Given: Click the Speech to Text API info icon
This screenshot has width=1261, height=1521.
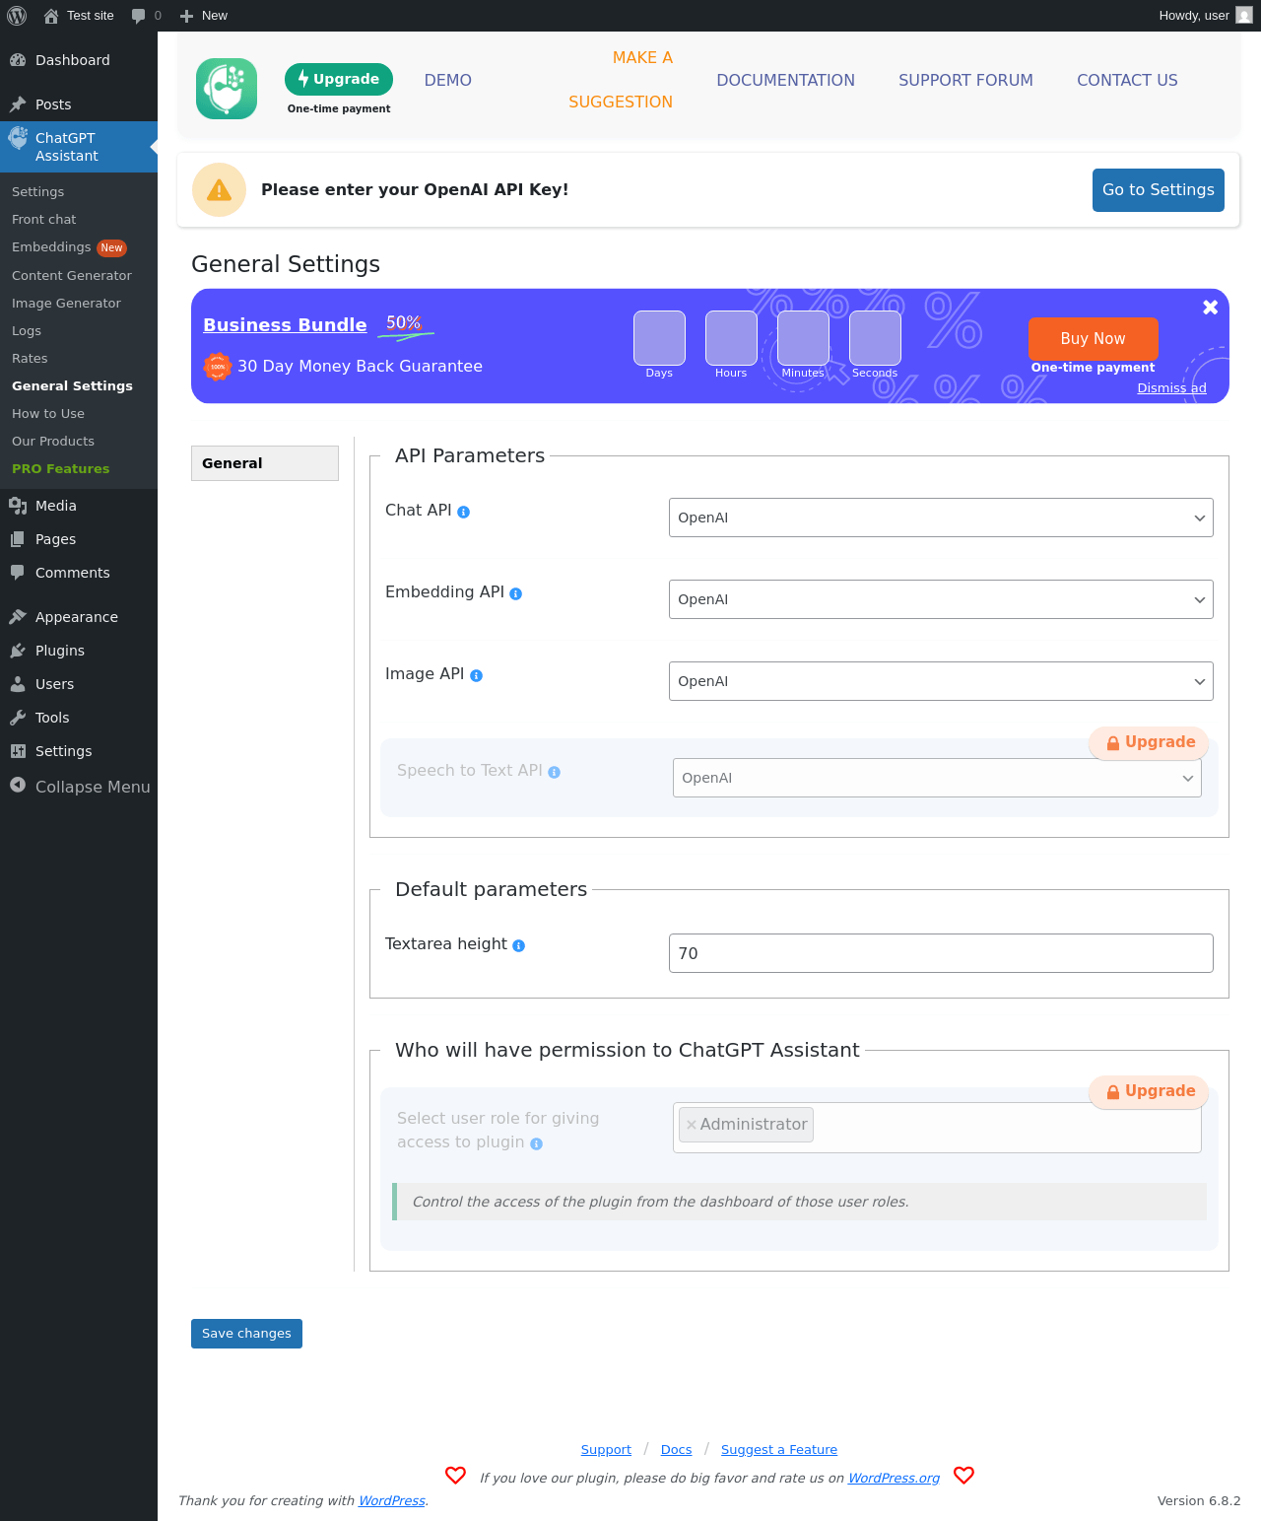Looking at the screenshot, I should [x=555, y=772].
